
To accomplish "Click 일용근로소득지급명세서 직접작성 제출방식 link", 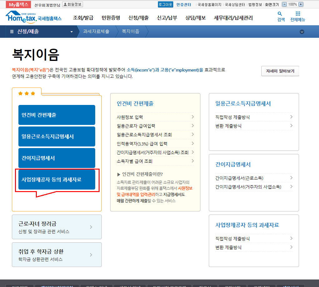I will point(233,117).
